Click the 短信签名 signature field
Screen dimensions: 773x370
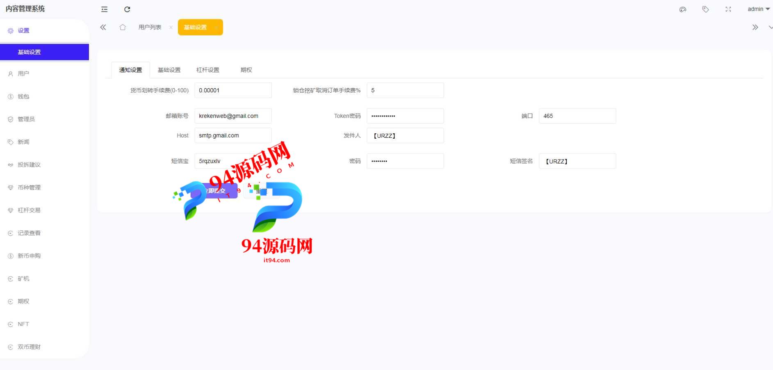577,161
